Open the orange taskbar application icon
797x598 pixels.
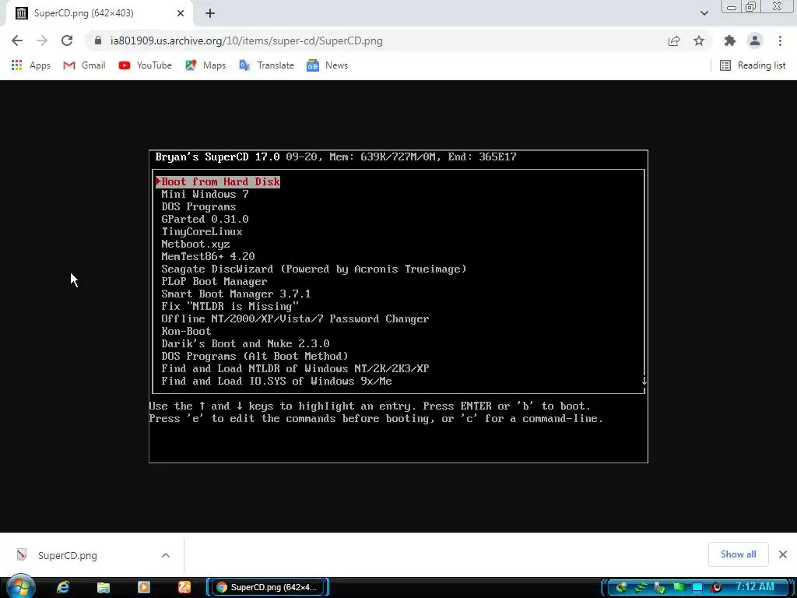(184, 587)
